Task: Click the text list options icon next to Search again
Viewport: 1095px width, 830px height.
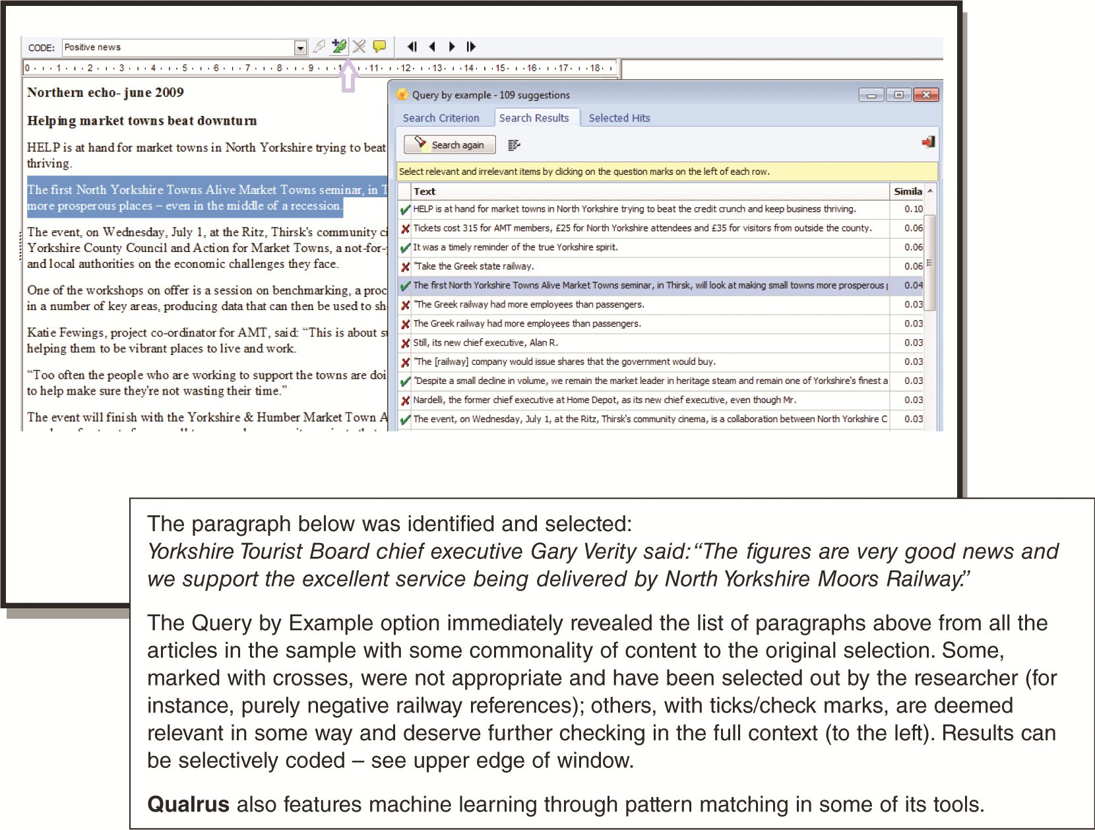Action: [515, 144]
